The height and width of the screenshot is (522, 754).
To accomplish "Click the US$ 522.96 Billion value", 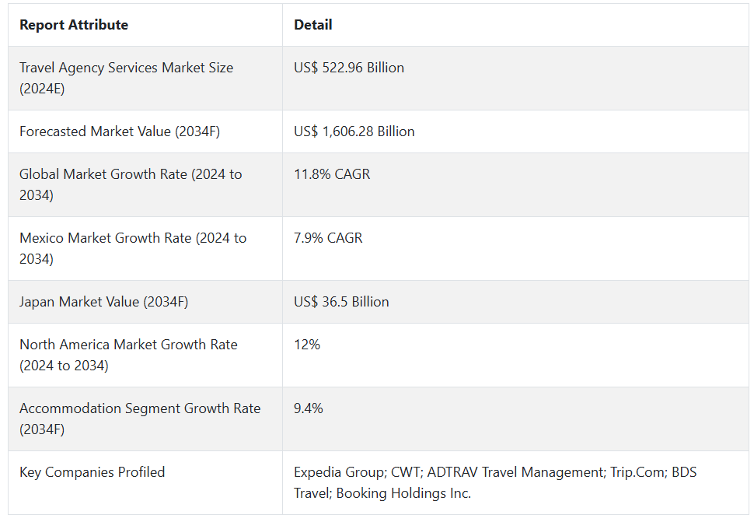I will [349, 68].
